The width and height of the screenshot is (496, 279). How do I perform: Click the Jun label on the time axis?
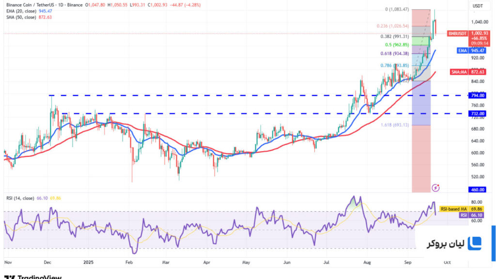point(287,262)
